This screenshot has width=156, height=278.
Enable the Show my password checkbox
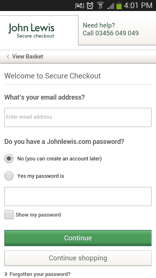point(9,215)
